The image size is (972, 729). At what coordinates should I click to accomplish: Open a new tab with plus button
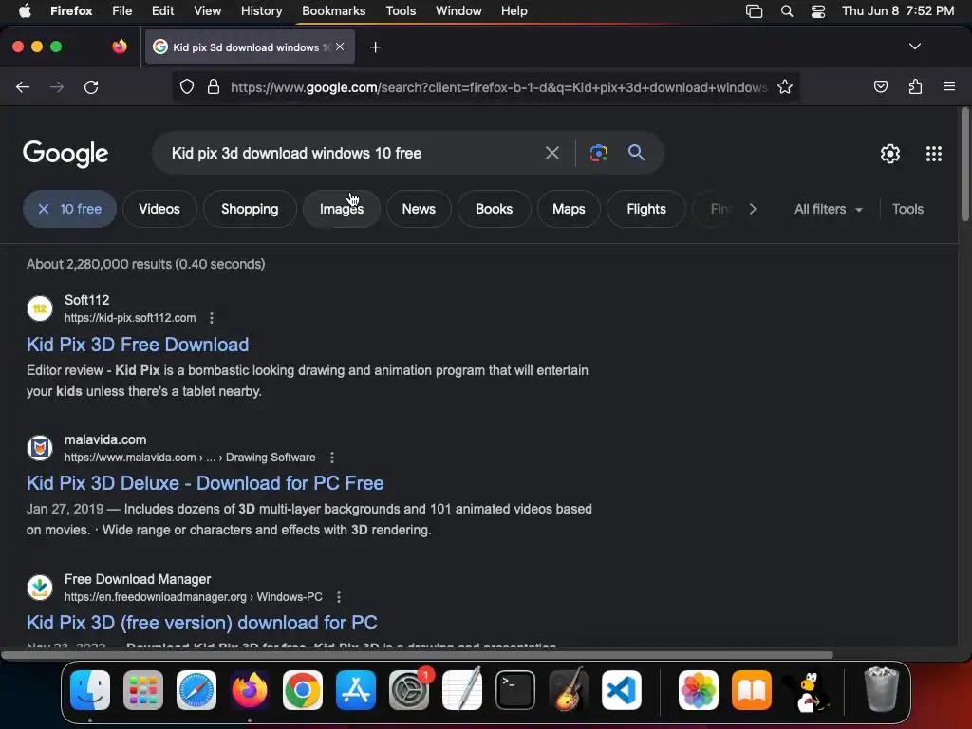click(375, 47)
